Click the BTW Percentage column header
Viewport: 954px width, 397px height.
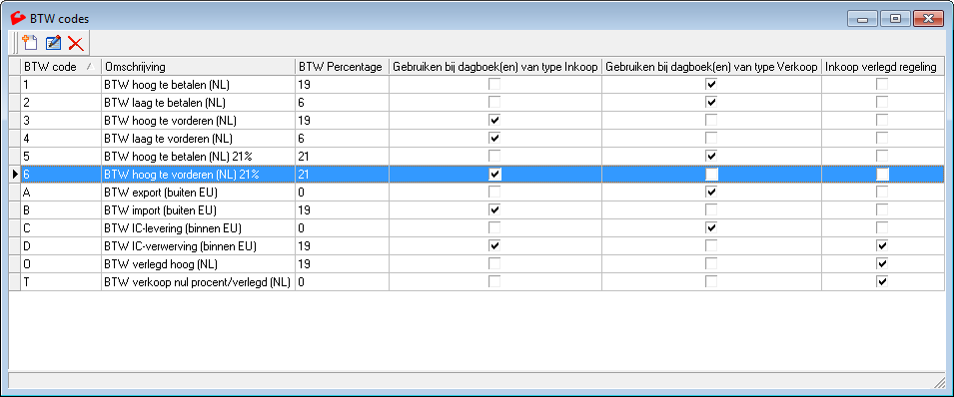pos(342,67)
